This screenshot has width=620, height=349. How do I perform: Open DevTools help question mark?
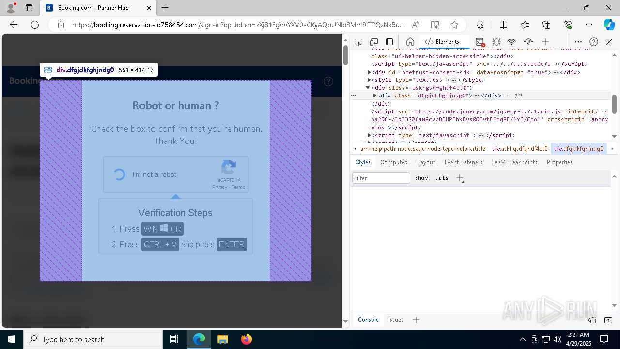click(594, 42)
